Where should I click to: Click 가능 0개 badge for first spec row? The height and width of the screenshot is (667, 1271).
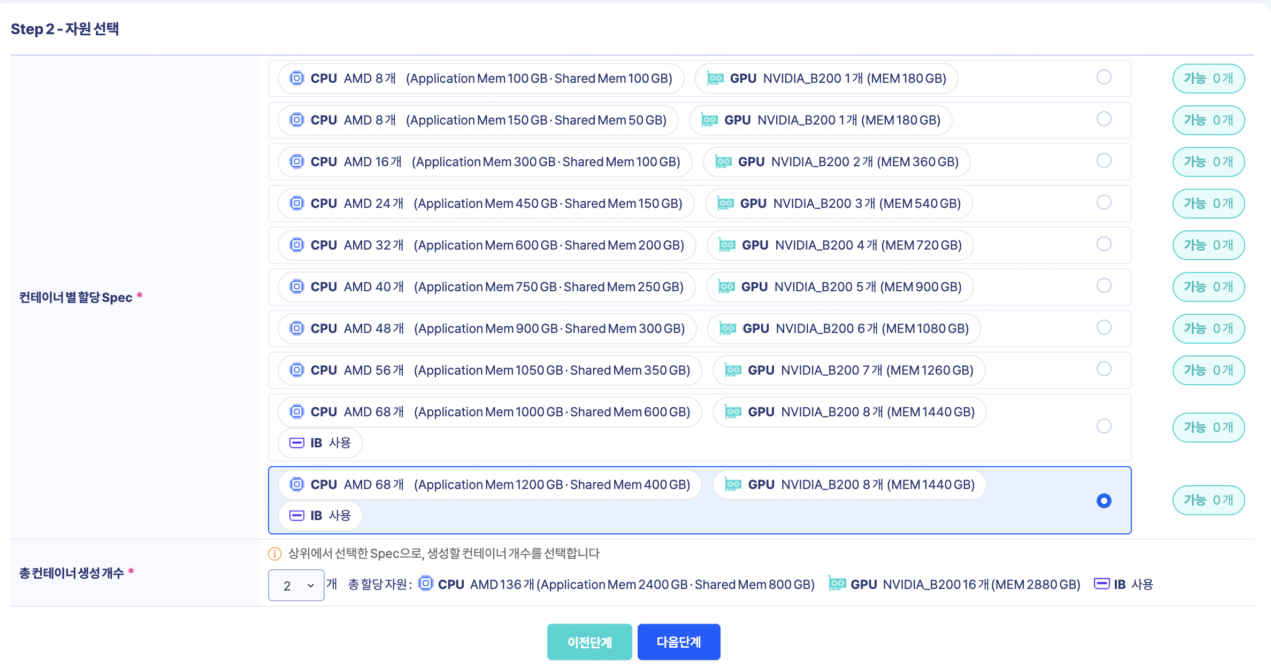pyautogui.click(x=1208, y=79)
